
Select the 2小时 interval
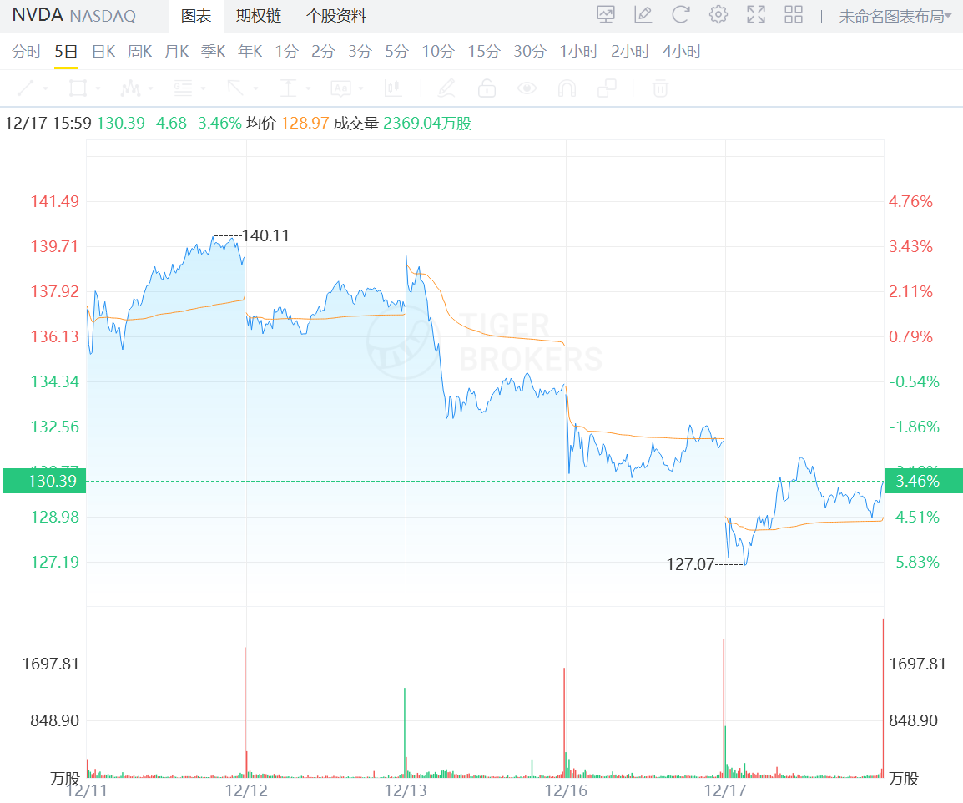point(630,51)
